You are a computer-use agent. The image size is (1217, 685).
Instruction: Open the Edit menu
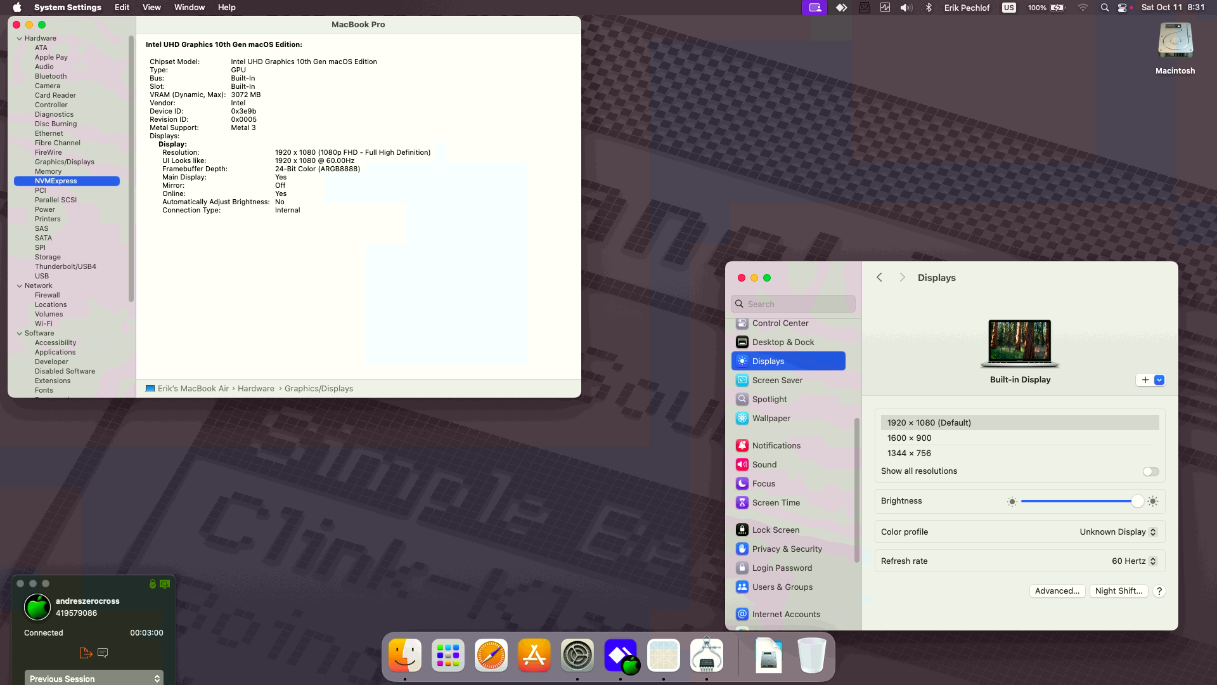point(122,8)
